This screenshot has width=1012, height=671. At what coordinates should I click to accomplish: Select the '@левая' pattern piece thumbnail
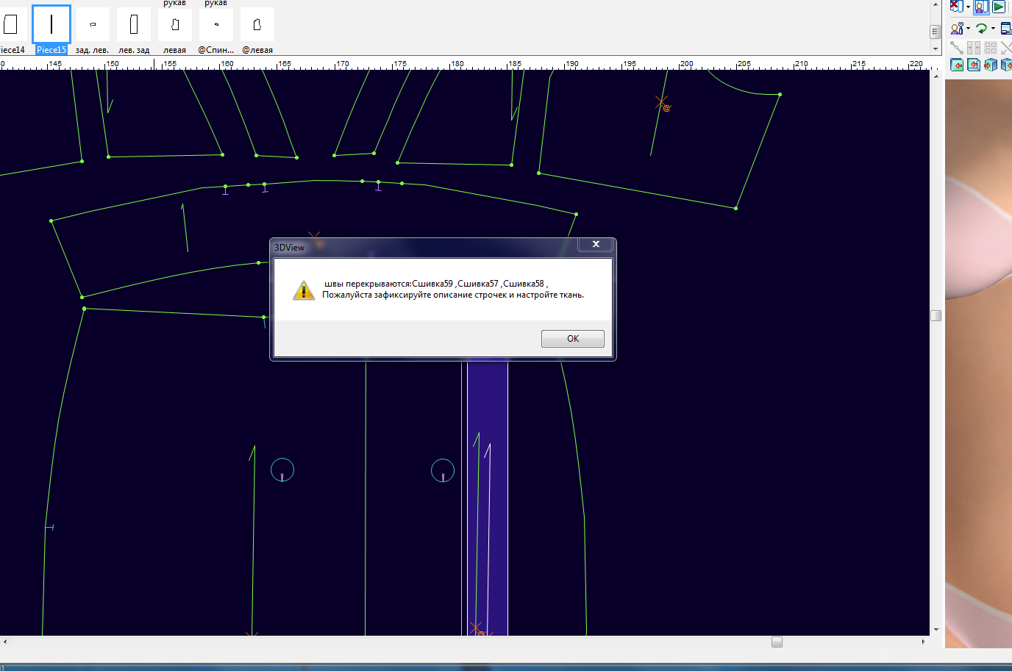tap(257, 26)
